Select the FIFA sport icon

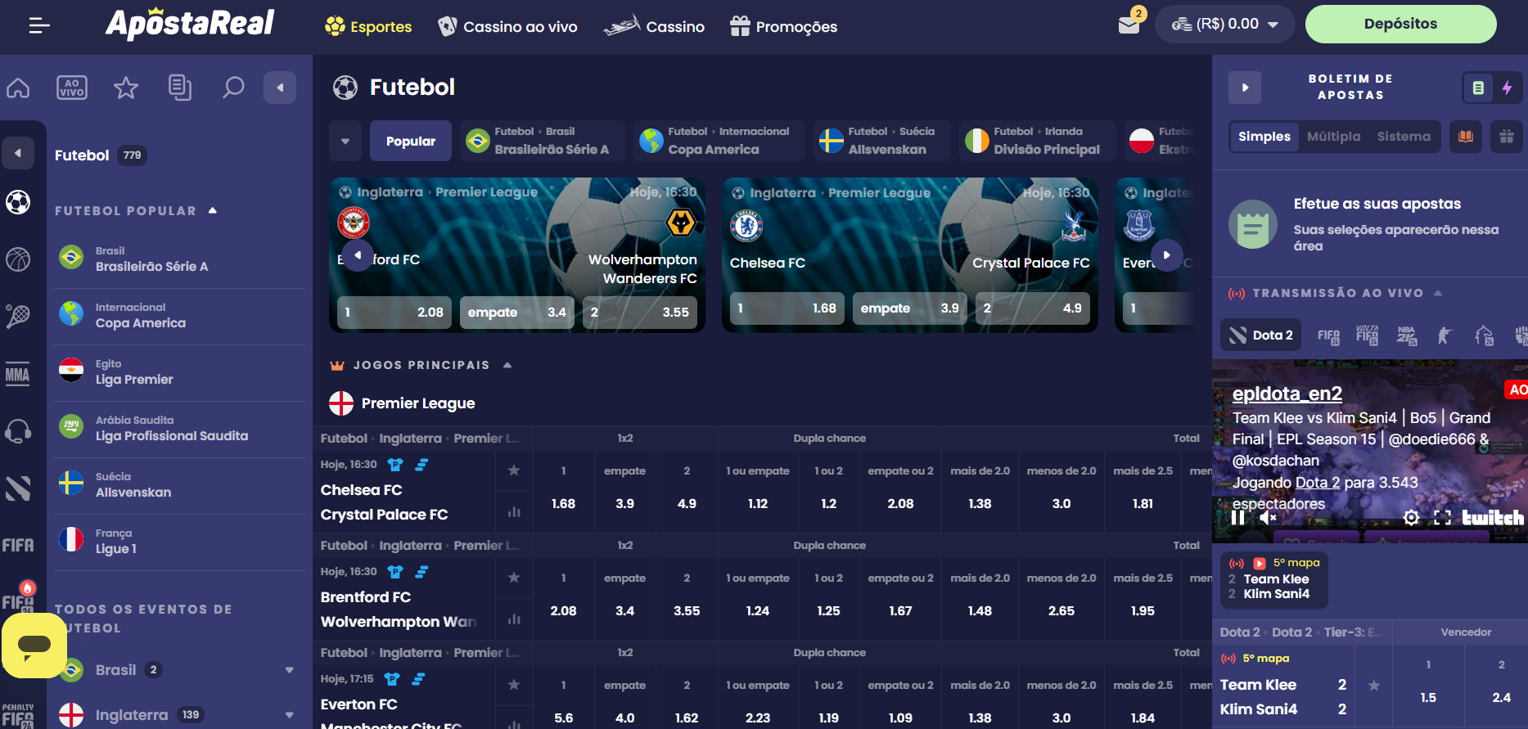coord(18,546)
